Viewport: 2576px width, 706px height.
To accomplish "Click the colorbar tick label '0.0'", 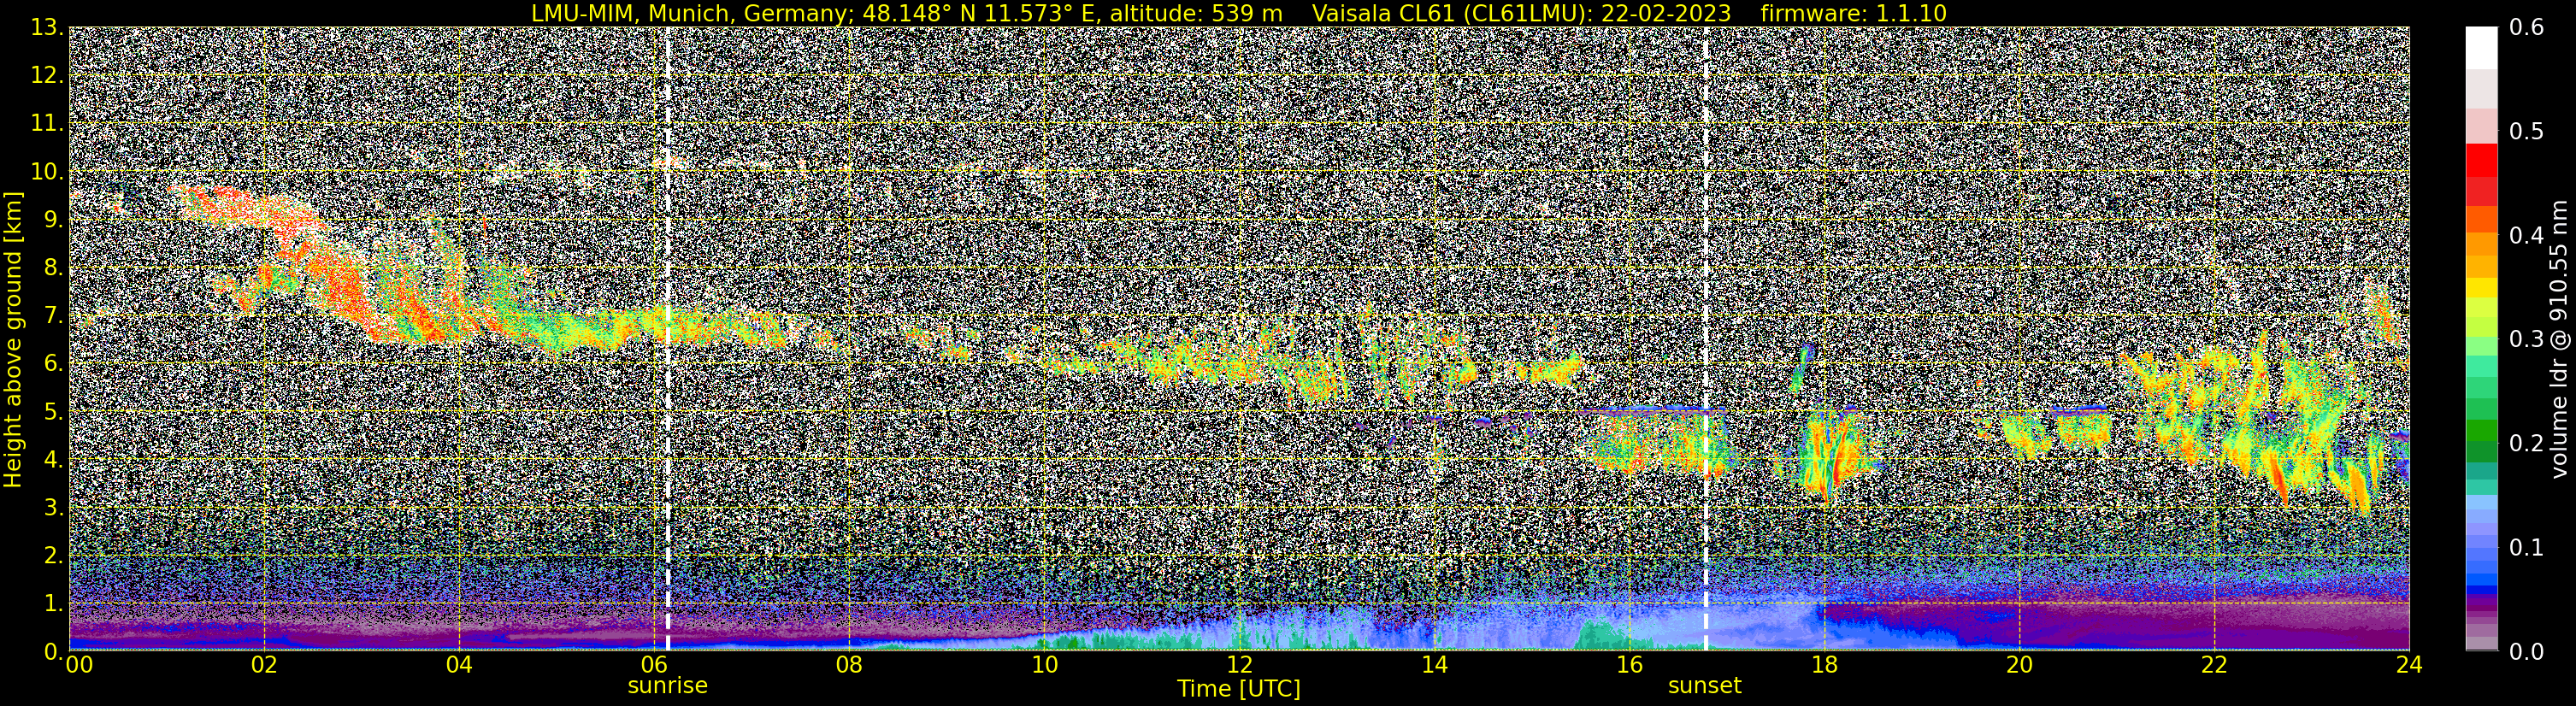I will [x=2527, y=652].
